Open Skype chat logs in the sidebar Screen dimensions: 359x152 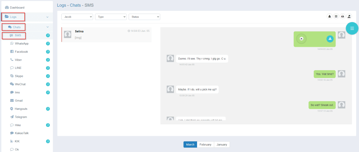click(x=19, y=76)
